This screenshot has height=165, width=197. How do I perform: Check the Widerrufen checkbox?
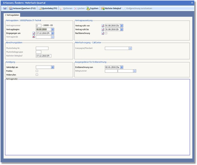tap(37, 75)
